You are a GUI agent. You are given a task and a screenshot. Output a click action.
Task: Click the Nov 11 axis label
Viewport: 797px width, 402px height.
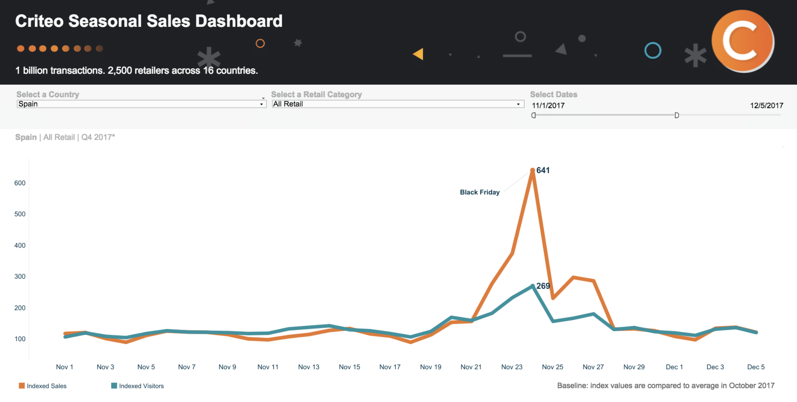point(268,367)
